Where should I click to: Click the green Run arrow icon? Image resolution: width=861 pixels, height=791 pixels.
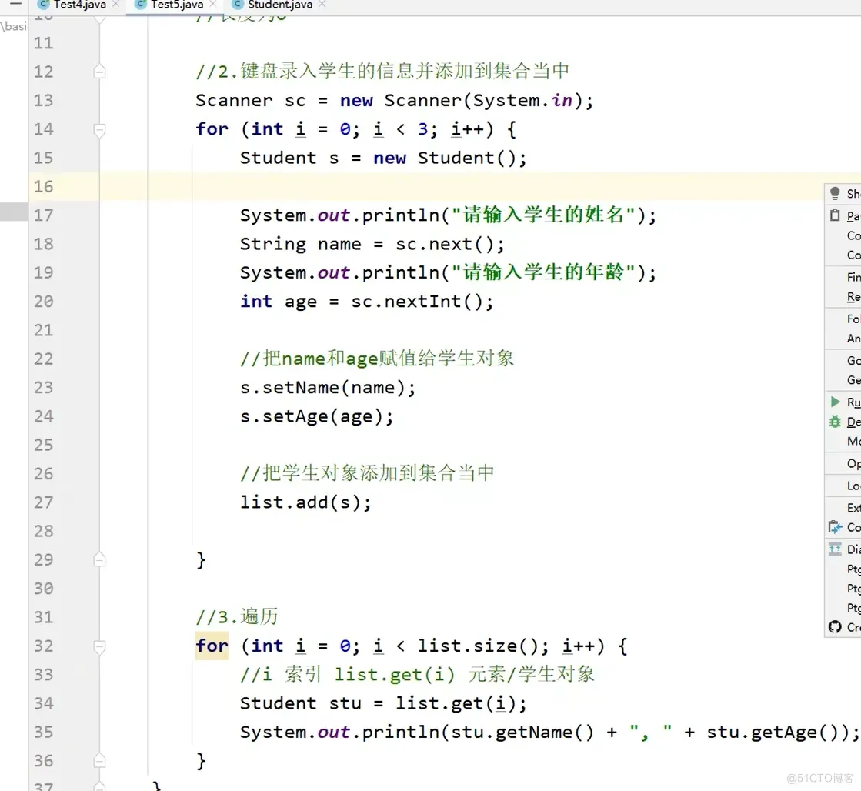pyautogui.click(x=835, y=402)
